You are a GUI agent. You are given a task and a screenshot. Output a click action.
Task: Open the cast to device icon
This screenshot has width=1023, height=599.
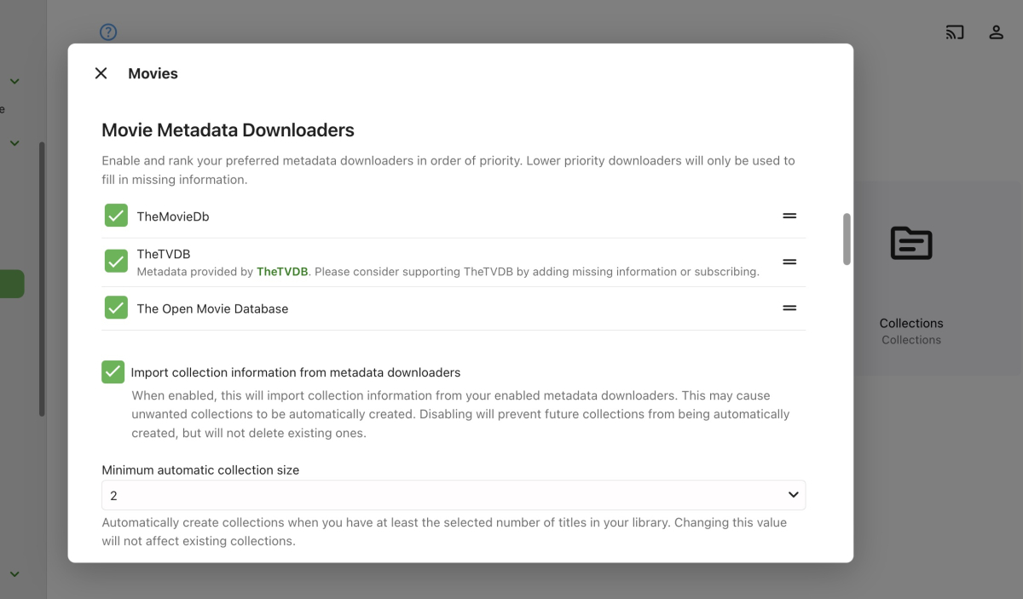tap(955, 32)
